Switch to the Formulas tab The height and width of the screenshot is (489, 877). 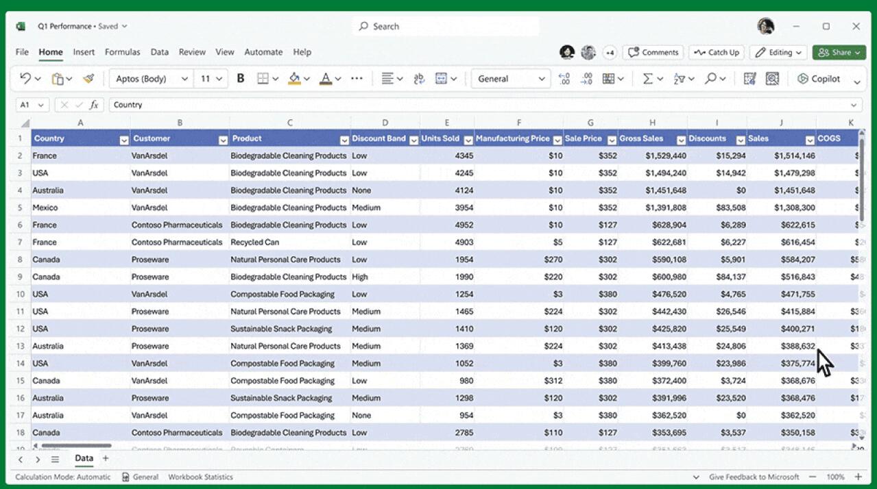click(122, 52)
